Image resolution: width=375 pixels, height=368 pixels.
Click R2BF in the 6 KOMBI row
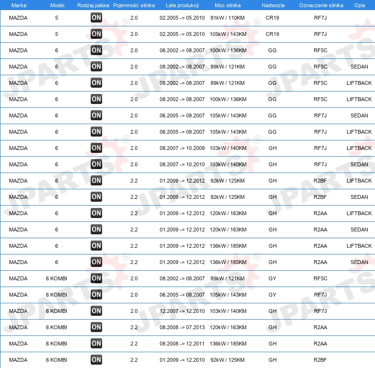(320, 360)
